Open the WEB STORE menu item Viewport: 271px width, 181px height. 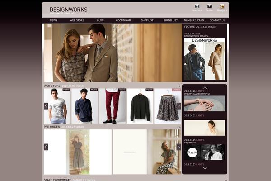[77, 20]
